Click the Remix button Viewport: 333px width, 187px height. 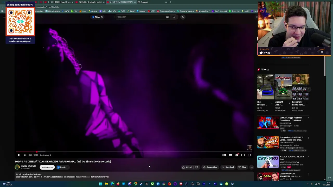tap(61, 167)
